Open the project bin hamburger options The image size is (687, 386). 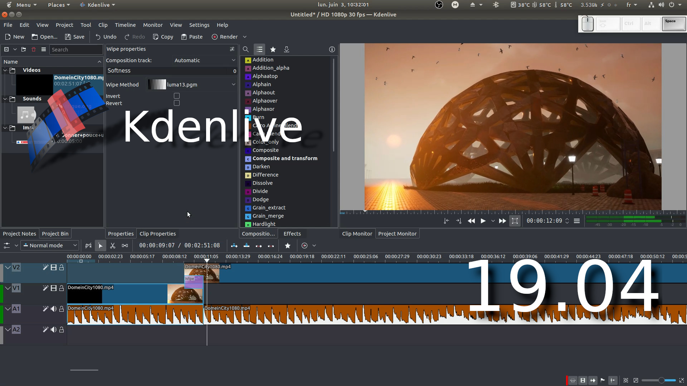[44, 49]
